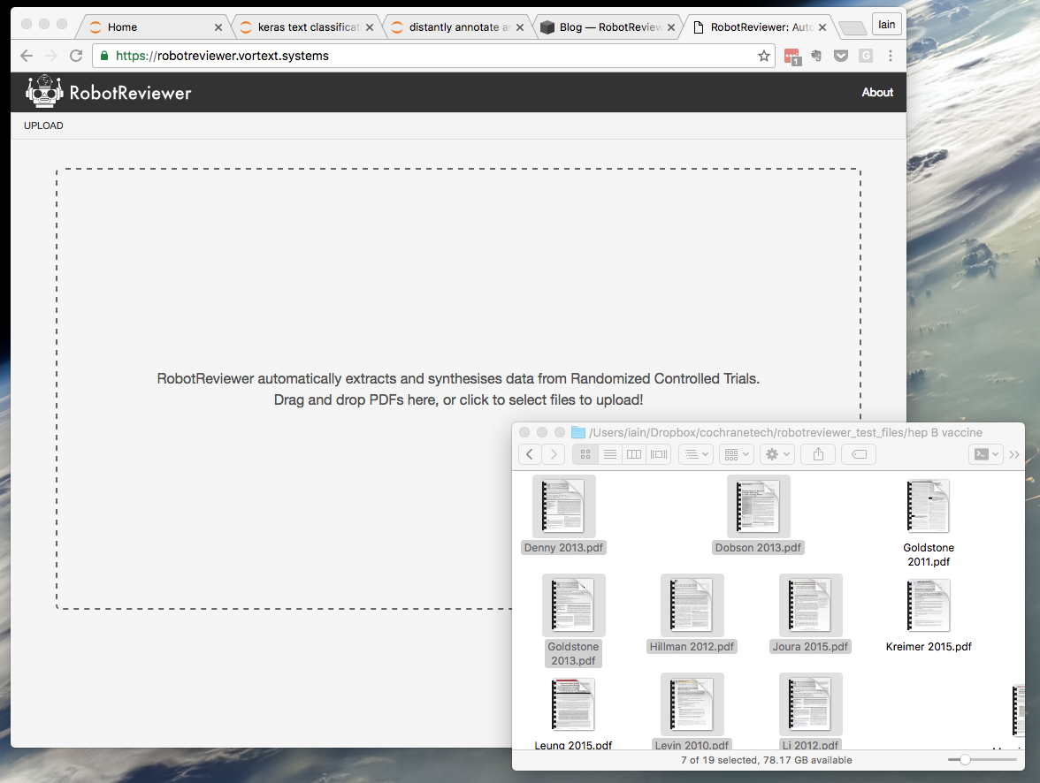Click the grey G extension icon
The image size is (1040, 783).
pos(866,56)
